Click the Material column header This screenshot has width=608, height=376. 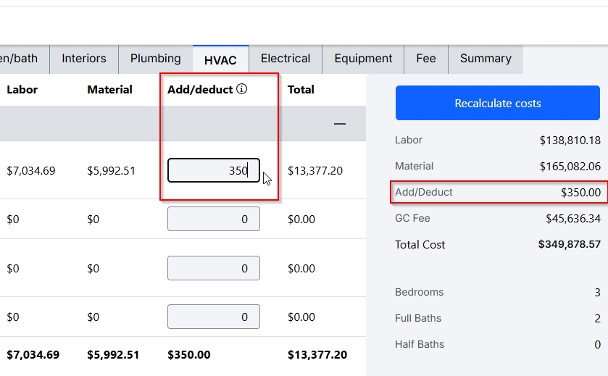coord(109,90)
